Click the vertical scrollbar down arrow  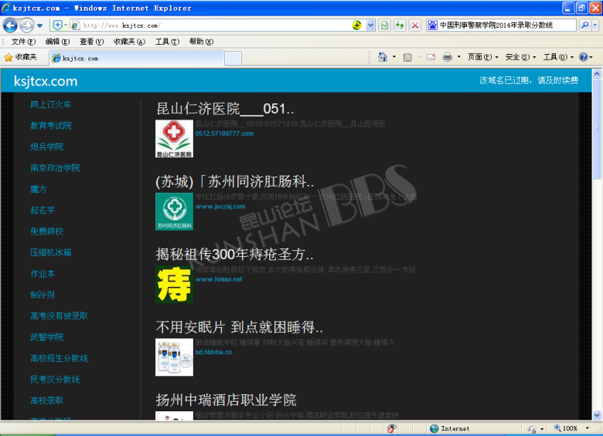point(597,415)
